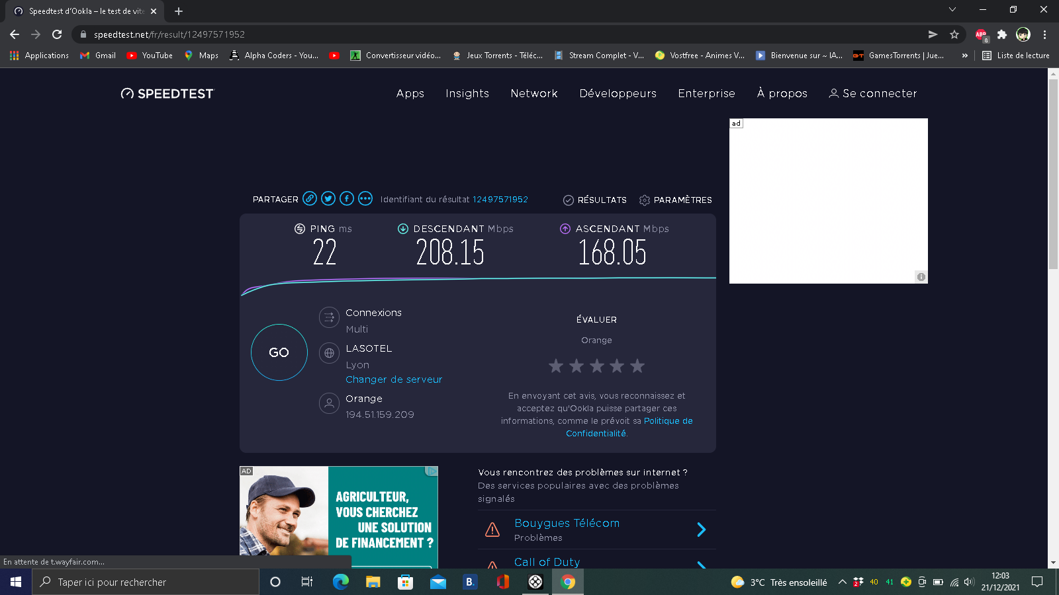This screenshot has width=1059, height=595.
Task: Rate Orange with fifth star
Action: (x=637, y=366)
